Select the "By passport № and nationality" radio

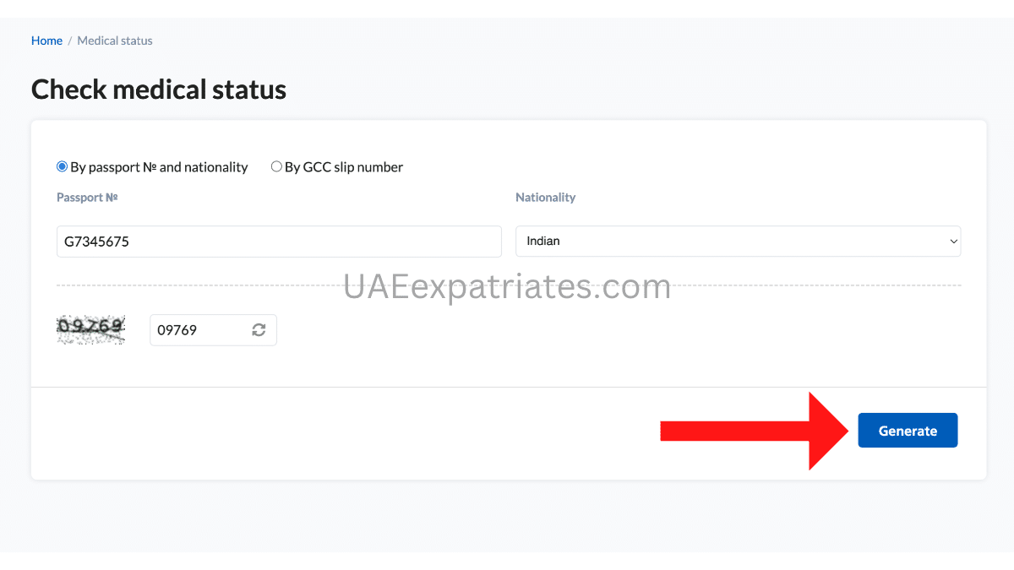[61, 166]
